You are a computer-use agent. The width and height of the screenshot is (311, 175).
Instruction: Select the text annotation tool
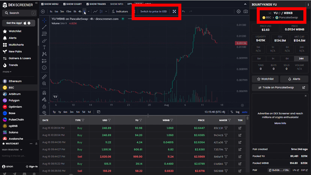[44, 47]
